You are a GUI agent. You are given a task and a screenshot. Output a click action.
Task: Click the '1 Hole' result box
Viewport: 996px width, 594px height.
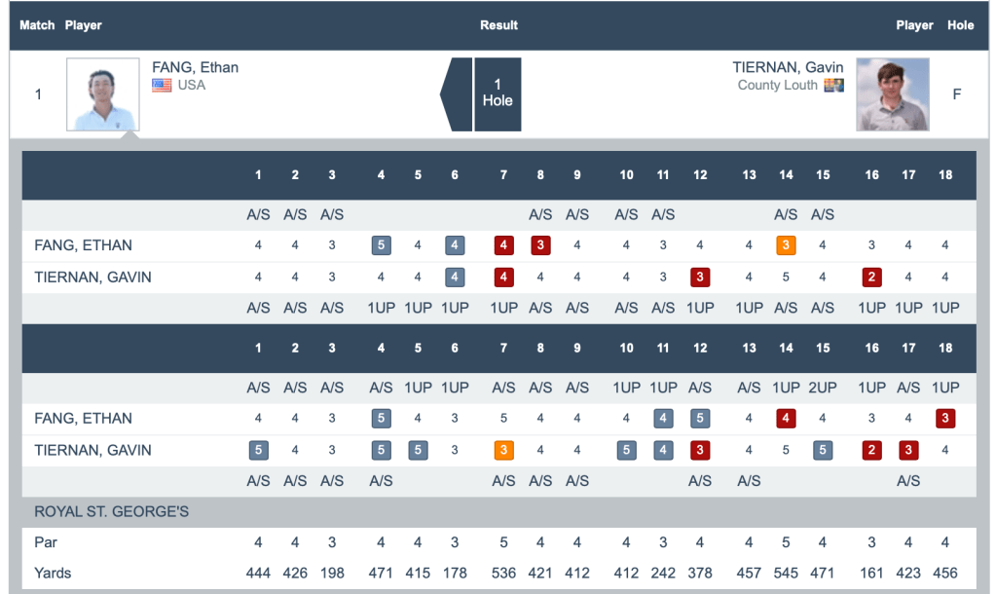(498, 94)
